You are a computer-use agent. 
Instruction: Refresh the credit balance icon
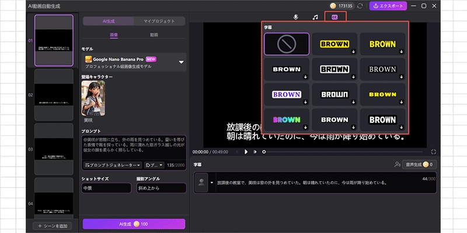360,6
